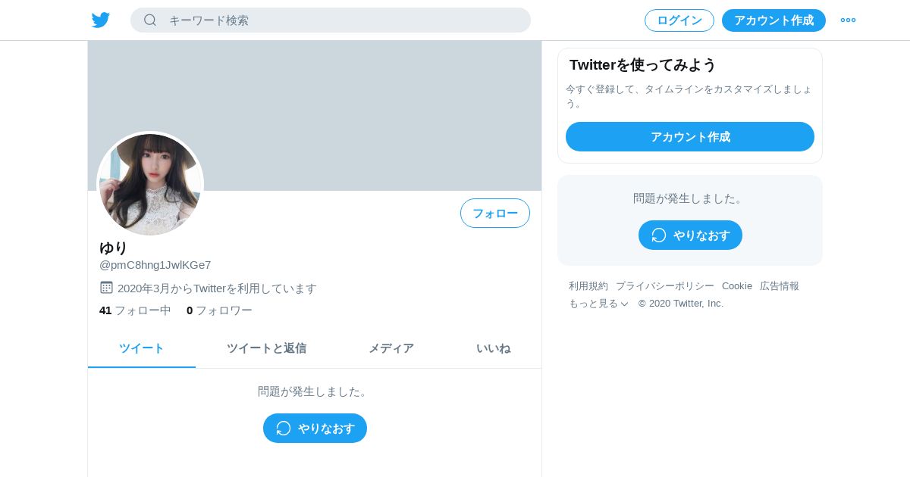Open the 41 フォロー中 list
Viewport: 910px width, 477px height.
[135, 310]
